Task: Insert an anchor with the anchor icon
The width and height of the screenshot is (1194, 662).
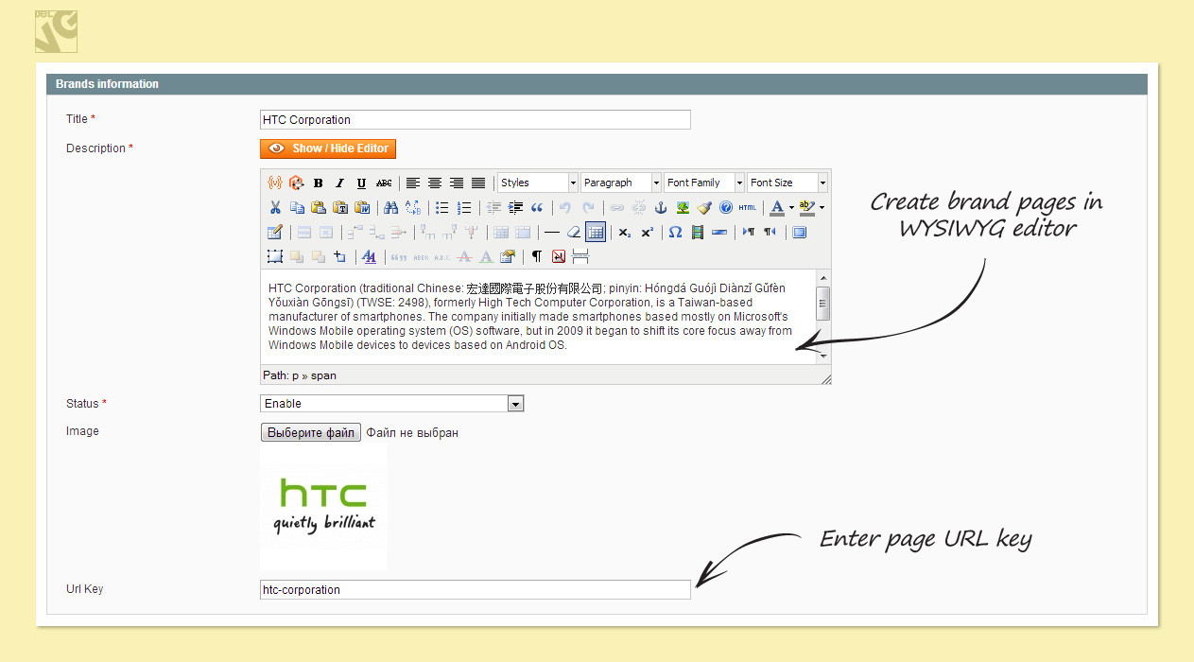Action: [x=661, y=208]
